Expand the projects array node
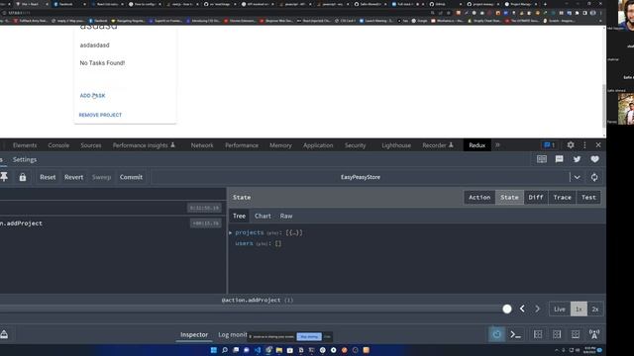 pos(231,232)
